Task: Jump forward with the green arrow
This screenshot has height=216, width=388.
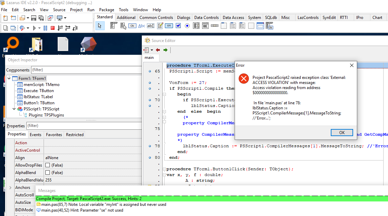Action: 166,50
